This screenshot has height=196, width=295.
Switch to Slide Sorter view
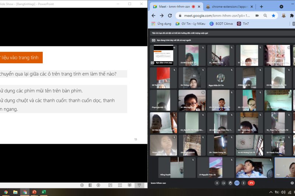tap(120, 185)
